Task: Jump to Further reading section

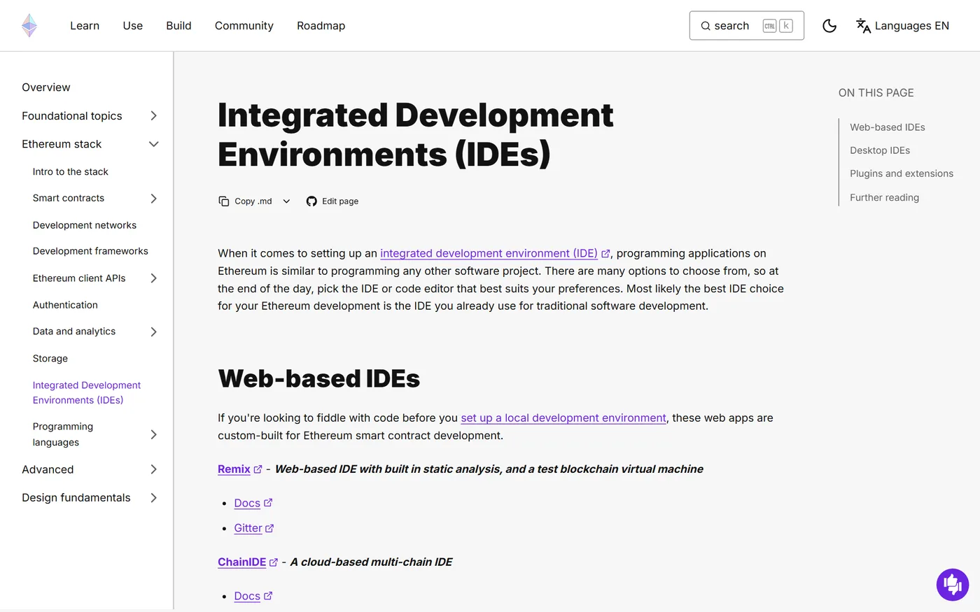Action: point(885,198)
